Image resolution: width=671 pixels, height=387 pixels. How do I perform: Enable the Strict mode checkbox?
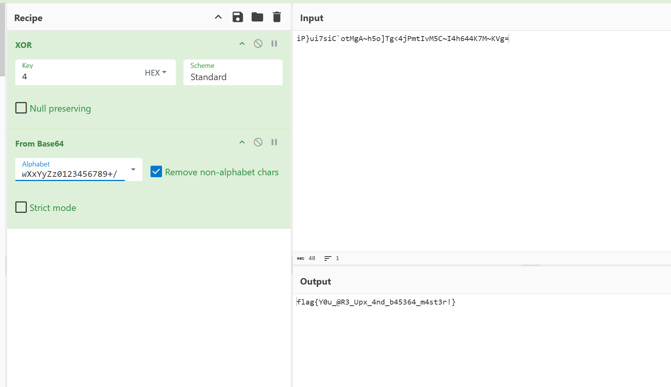21,207
